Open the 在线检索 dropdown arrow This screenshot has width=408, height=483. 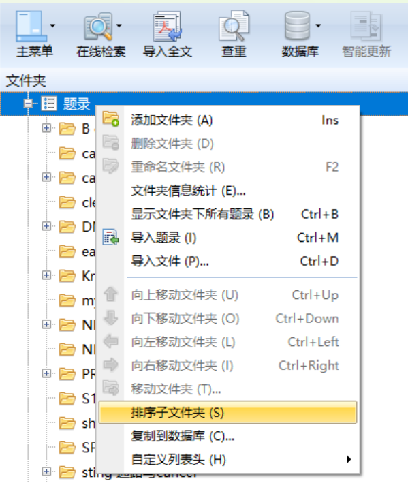(119, 26)
